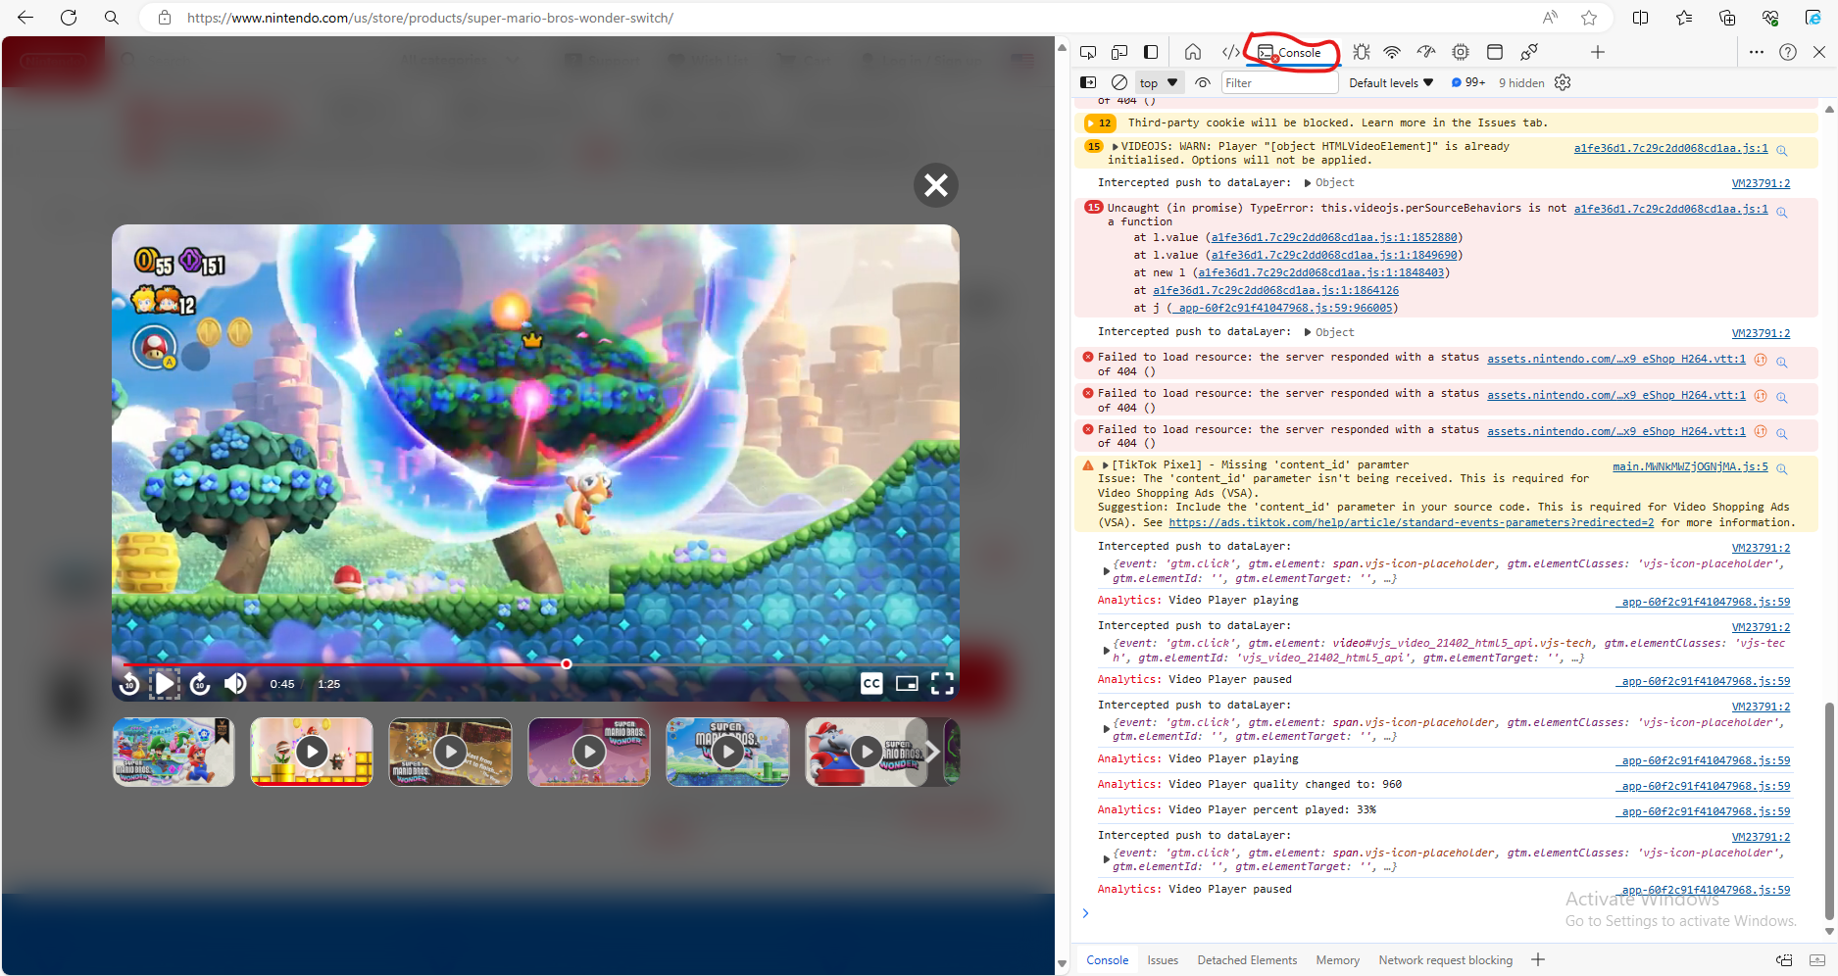This screenshot has width=1838, height=976.
Task: Expand the VIDEOJS WARN message
Action: [1116, 147]
